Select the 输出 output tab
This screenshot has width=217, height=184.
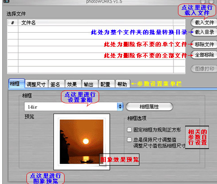click(x=90, y=84)
